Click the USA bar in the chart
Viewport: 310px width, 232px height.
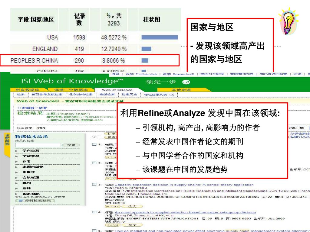click(160, 37)
